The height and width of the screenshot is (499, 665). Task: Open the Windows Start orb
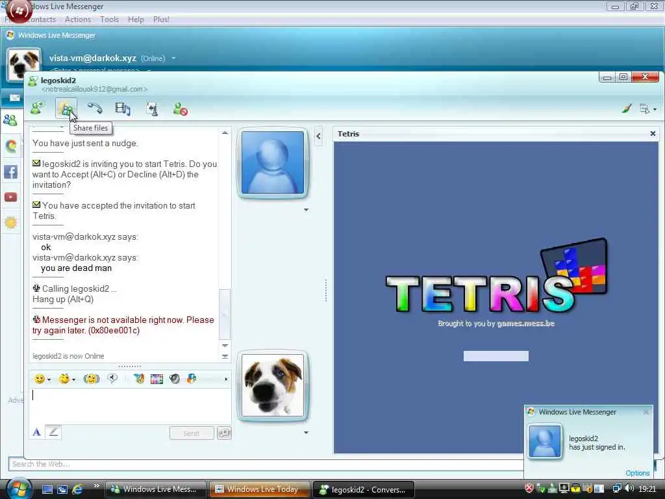[x=18, y=489]
